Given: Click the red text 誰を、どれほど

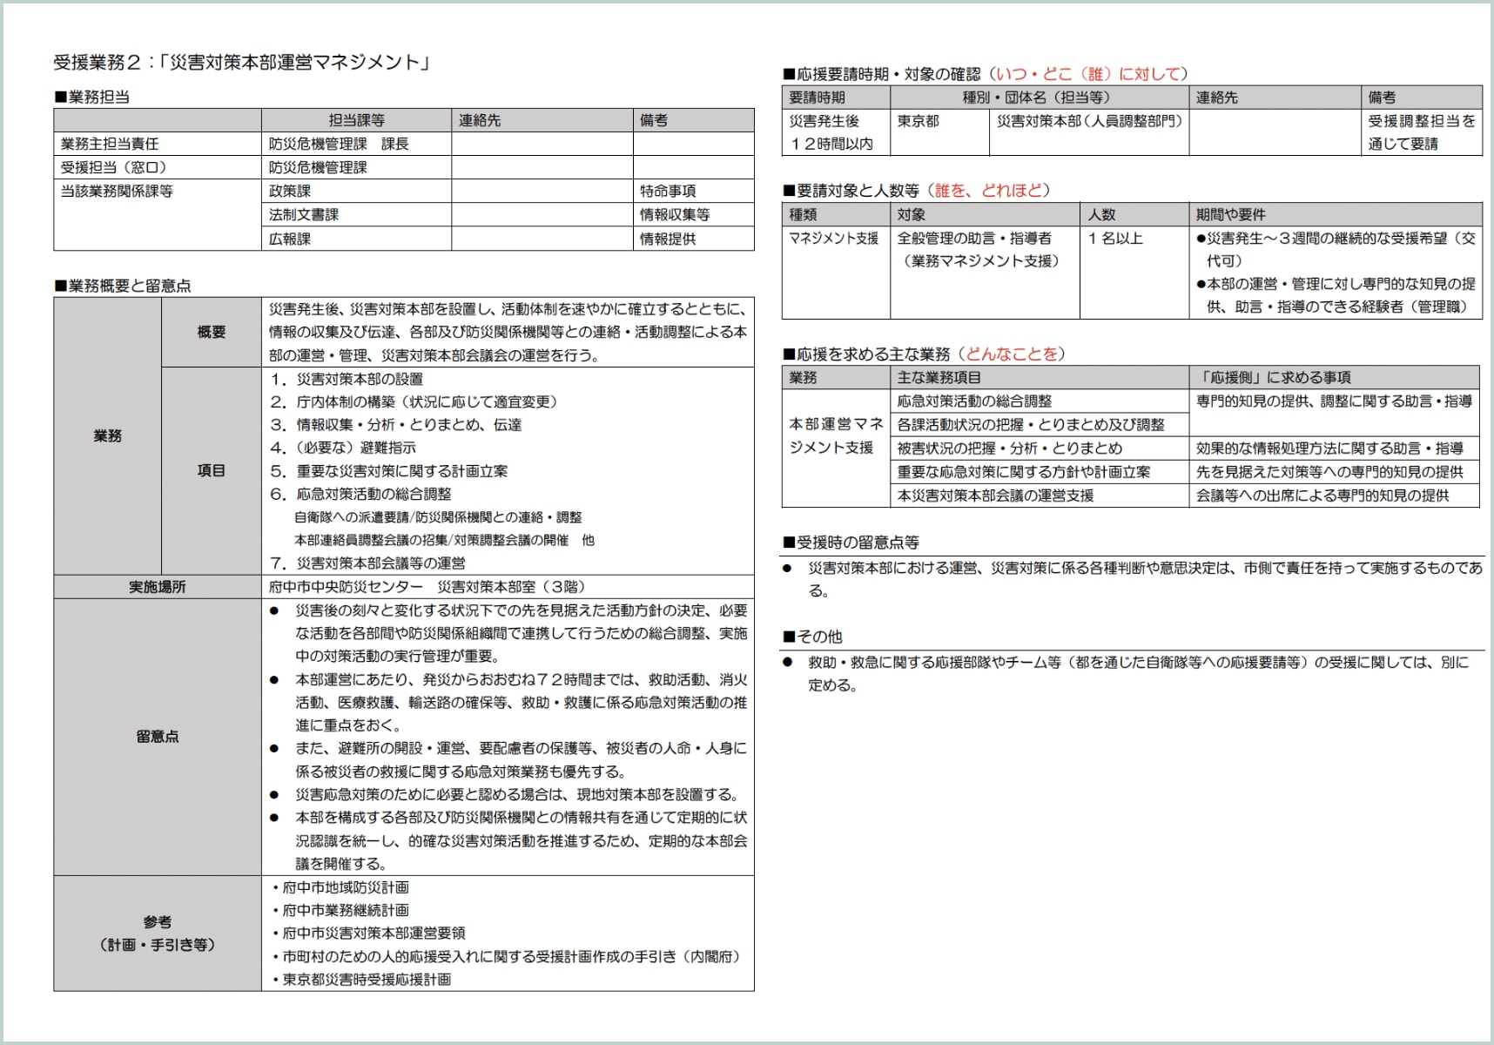Looking at the screenshot, I should tap(992, 191).
